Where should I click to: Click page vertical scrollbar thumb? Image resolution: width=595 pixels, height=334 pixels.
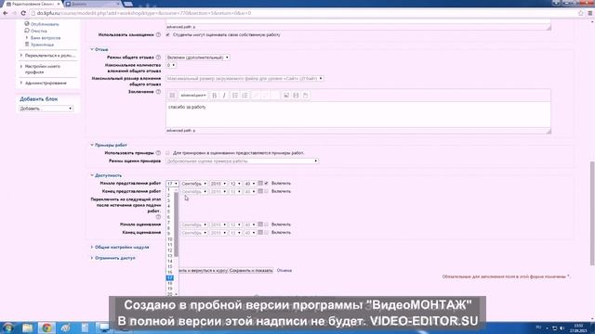[x=592, y=213]
